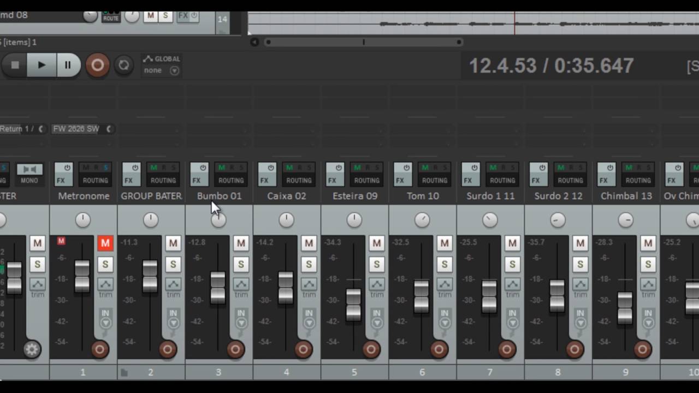Screen dimensions: 699x393
Task: Select the Esteira 09 track name
Action: click(355, 196)
